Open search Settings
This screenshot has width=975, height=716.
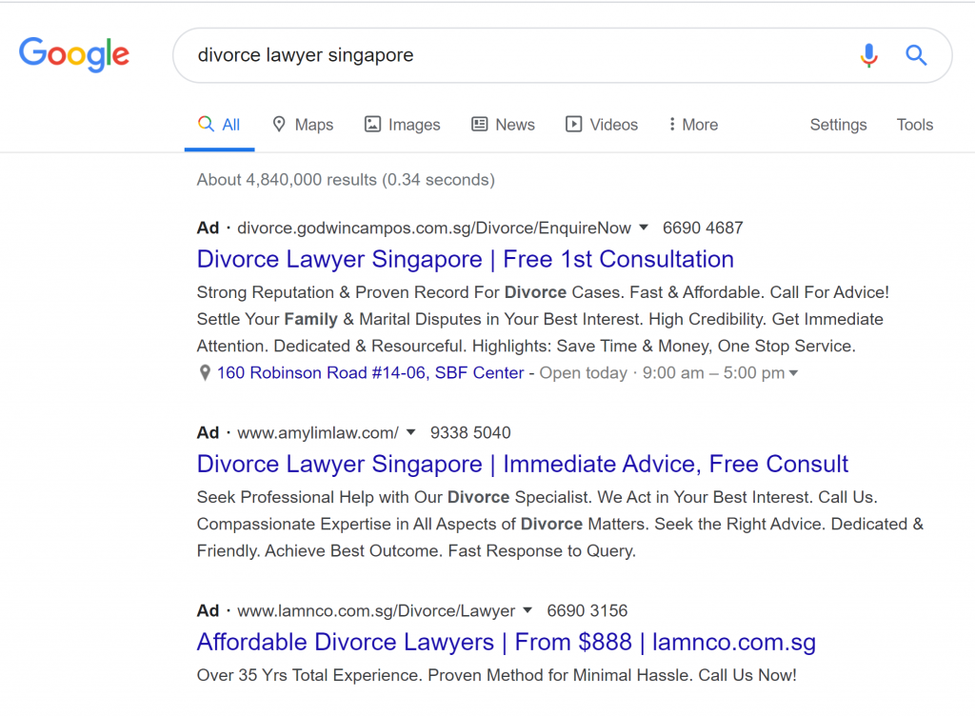[838, 125]
